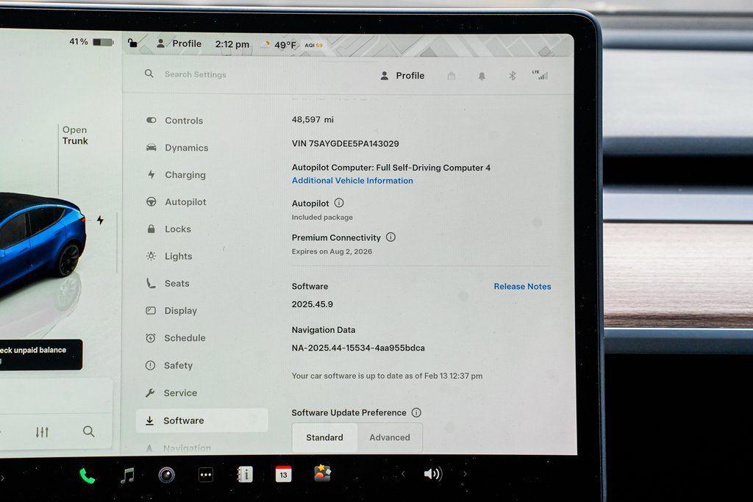Tap the Premium Connectivity info disclosure

pos(390,237)
